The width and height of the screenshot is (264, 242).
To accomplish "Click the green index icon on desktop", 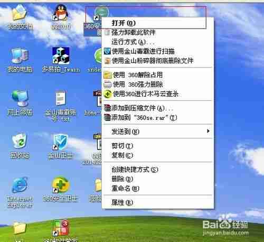I will (98, 56).
